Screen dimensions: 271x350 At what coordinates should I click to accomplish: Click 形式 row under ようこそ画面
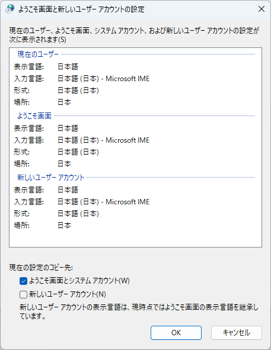pos(56,152)
